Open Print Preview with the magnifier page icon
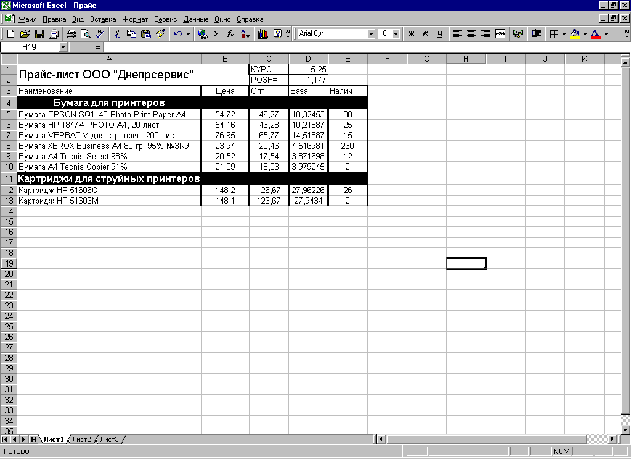This screenshot has width=631, height=459. pos(85,34)
